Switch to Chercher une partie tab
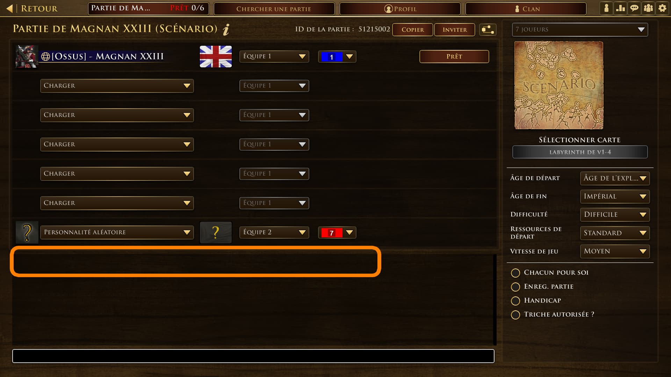 (274, 9)
